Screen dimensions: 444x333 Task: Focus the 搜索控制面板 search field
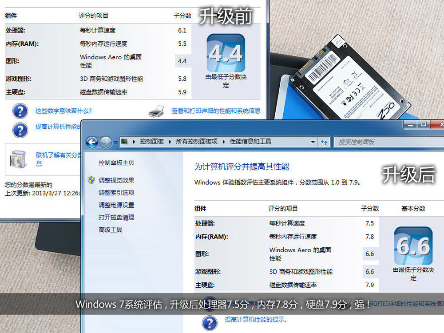389,142
